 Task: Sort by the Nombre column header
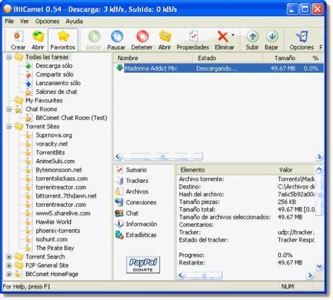(x=153, y=58)
